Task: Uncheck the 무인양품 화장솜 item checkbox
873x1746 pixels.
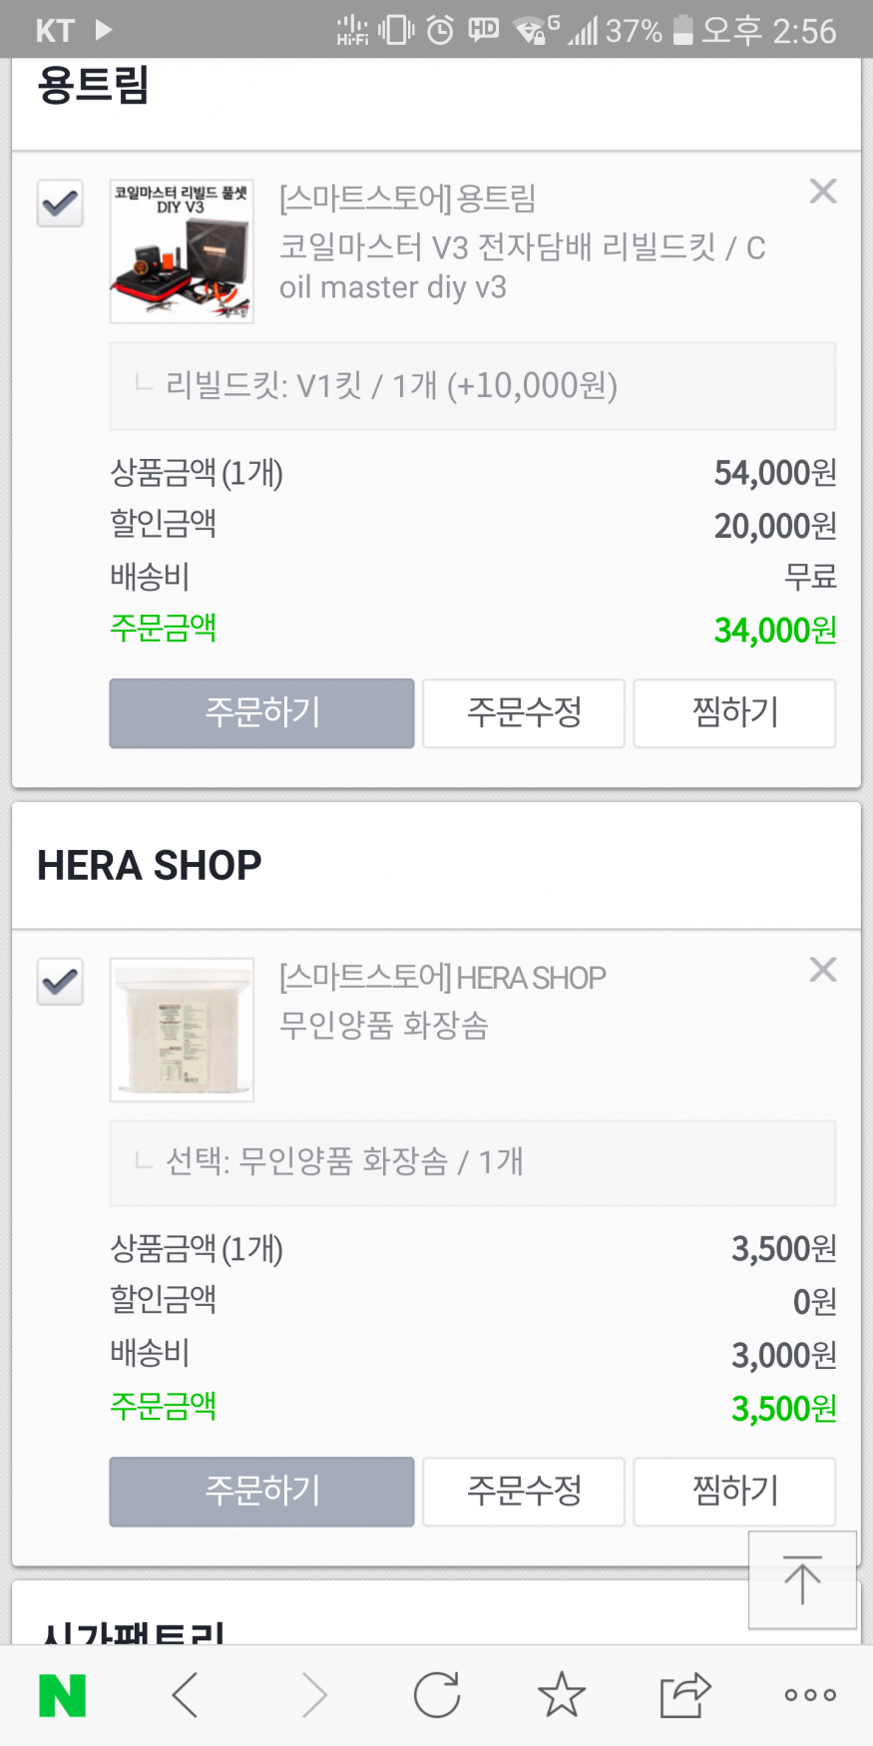Action: click(60, 982)
